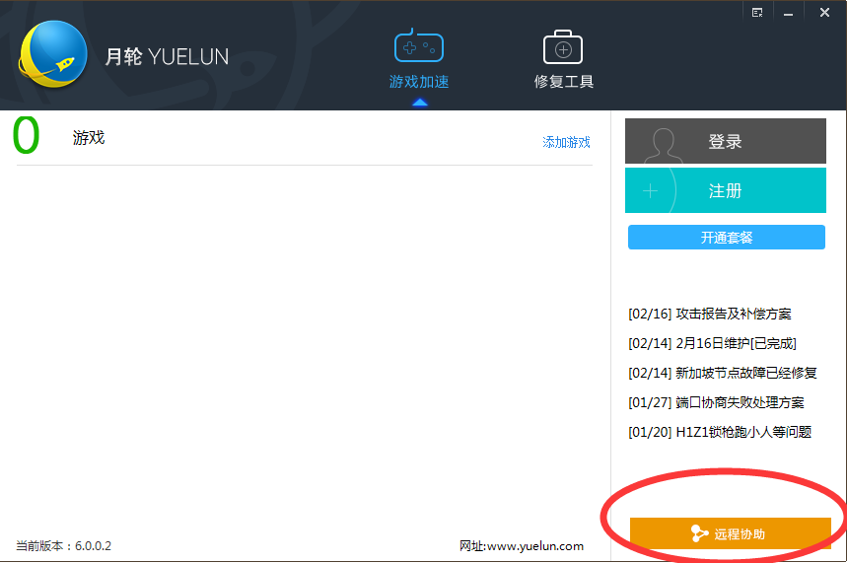Screen dimensions: 847x563
Task: Open the 游戏加速 gamepad icon
Action: click(419, 45)
